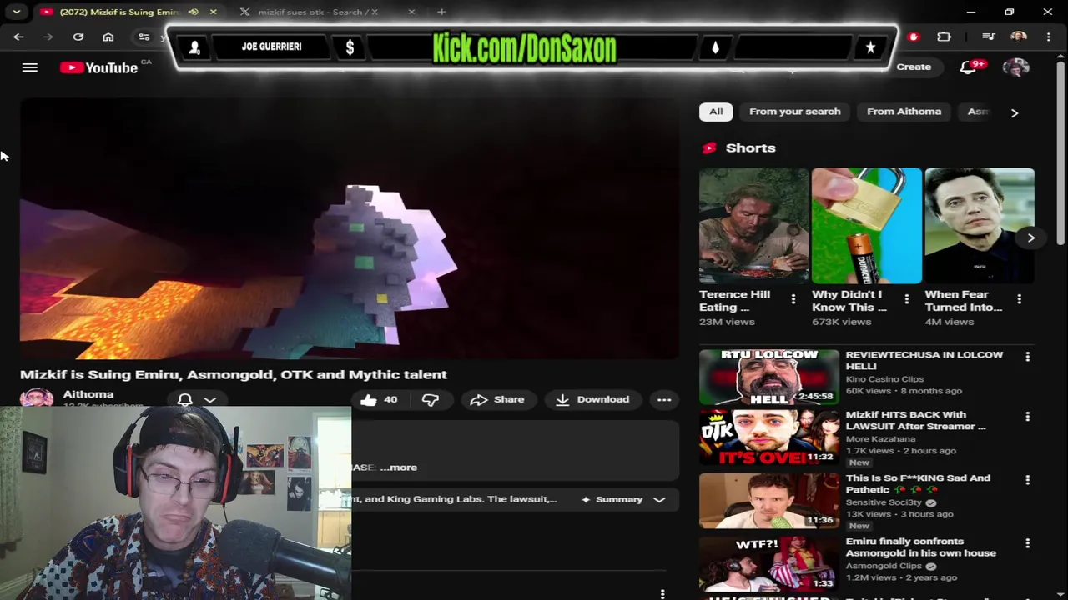Expand the description with ...more
This screenshot has height=600, width=1068.
point(398,467)
